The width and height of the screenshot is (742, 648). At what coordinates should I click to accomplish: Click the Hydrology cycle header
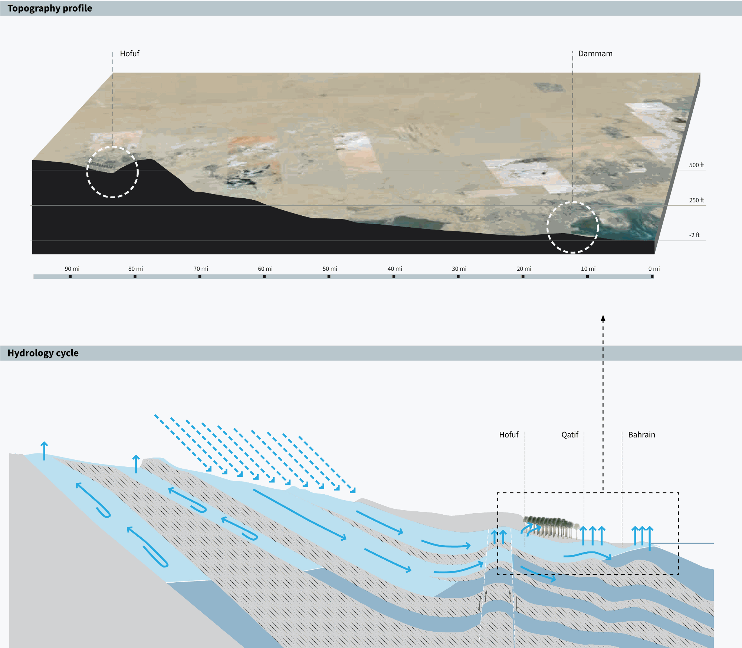pos(43,353)
